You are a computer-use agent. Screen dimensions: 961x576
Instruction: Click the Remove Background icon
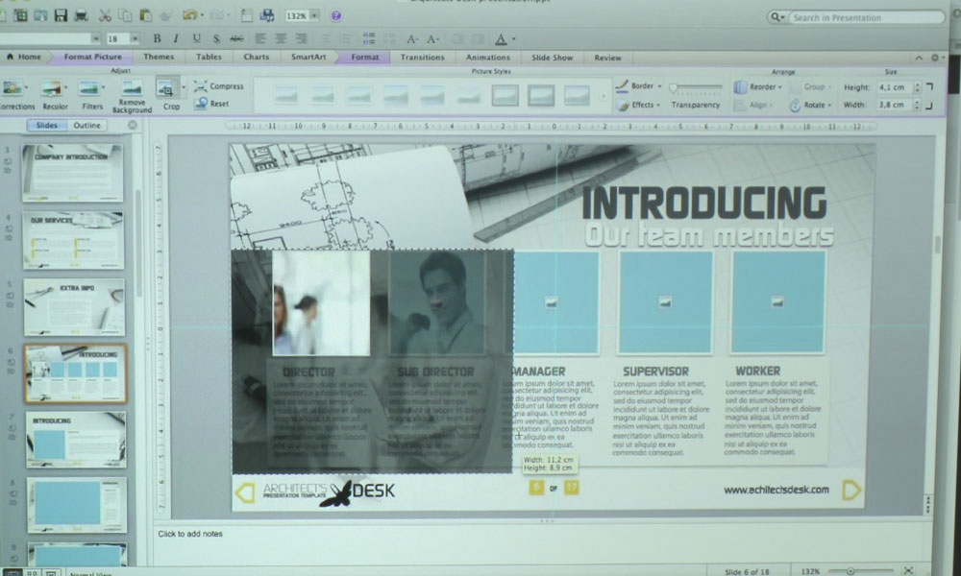click(132, 88)
